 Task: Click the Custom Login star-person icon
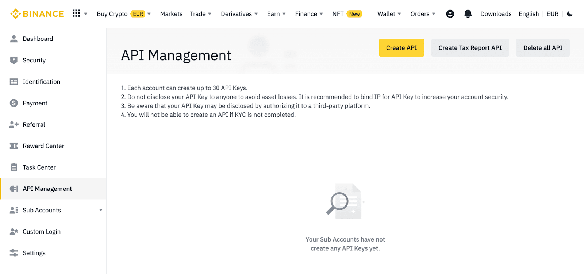14,232
